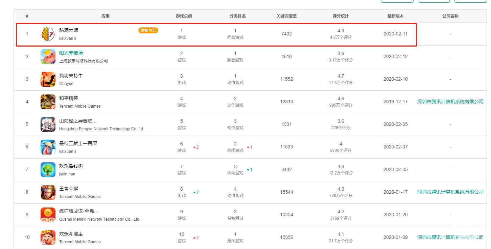
Task: Sort by 关键词覆盖 column header
Action: coord(286,16)
